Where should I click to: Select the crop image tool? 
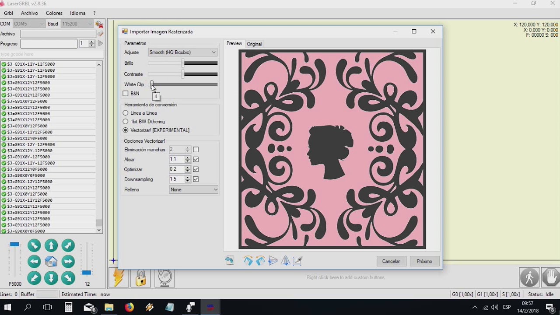coord(297,261)
